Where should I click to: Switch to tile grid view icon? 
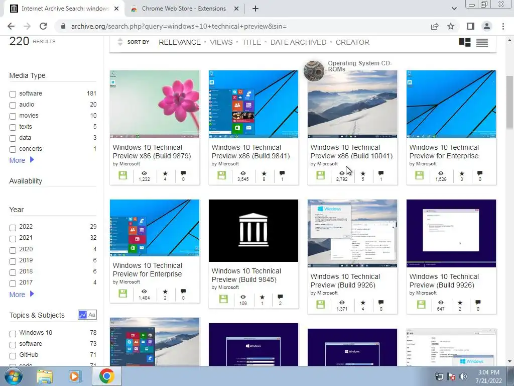[464, 42]
